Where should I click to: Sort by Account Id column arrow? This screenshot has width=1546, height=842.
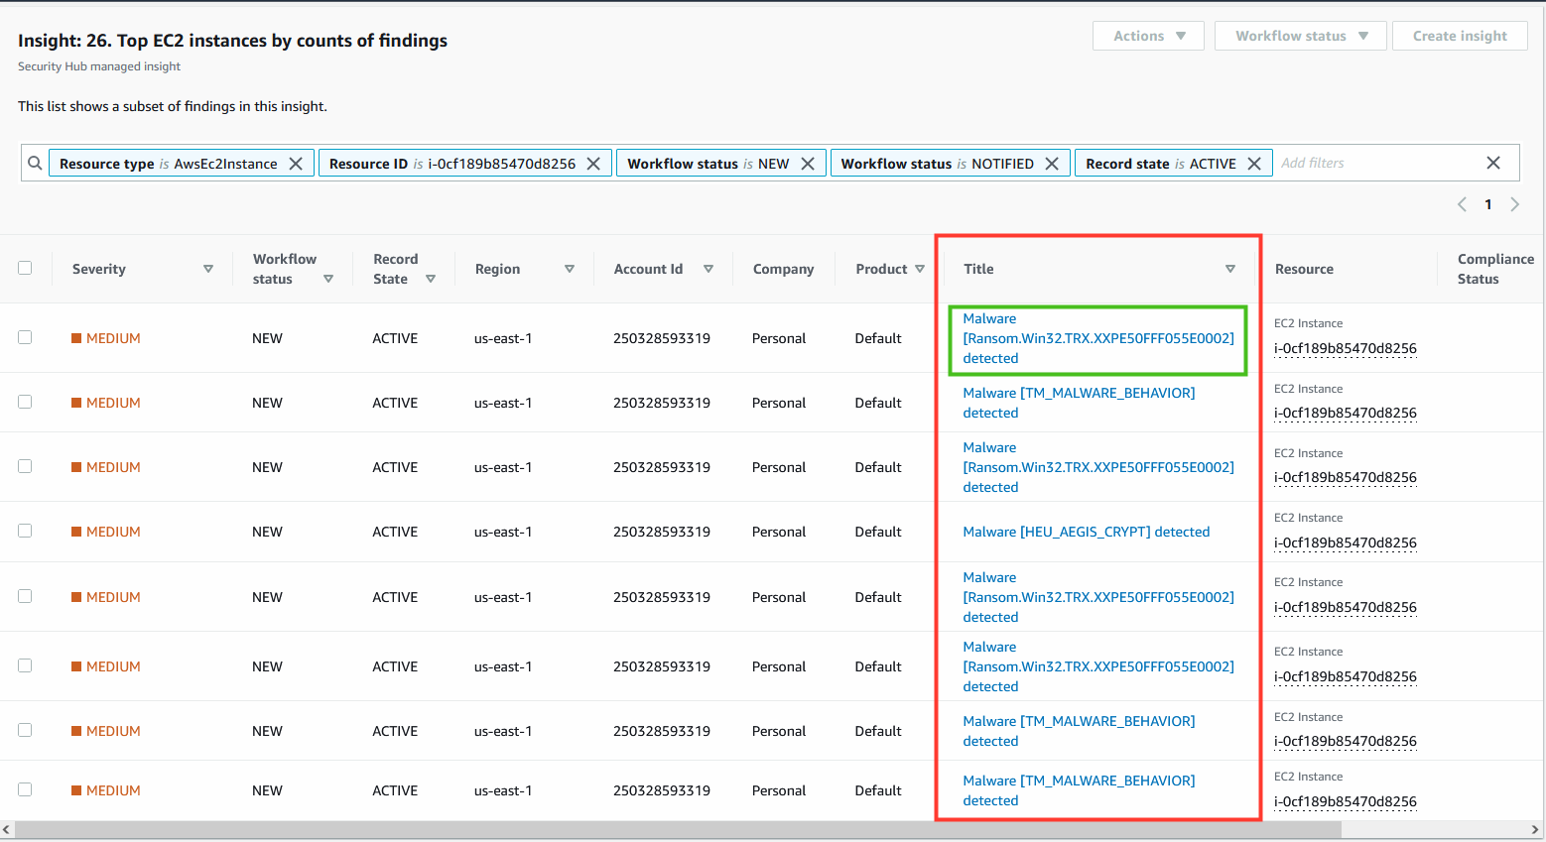pyautogui.click(x=709, y=269)
